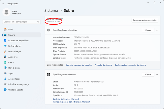Image resolution: width=164 pixels, height=109 pixels.
Task: Click the device specifications info icon
Action: click(48, 30)
